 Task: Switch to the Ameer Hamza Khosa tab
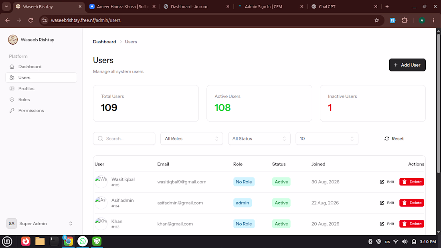(122, 6)
